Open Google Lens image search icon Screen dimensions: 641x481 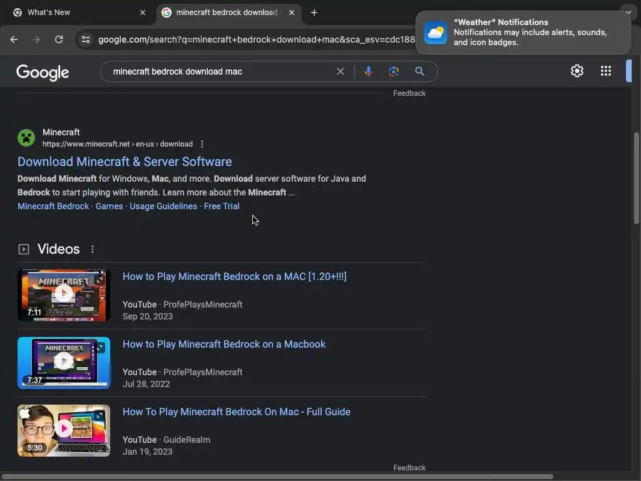(393, 71)
